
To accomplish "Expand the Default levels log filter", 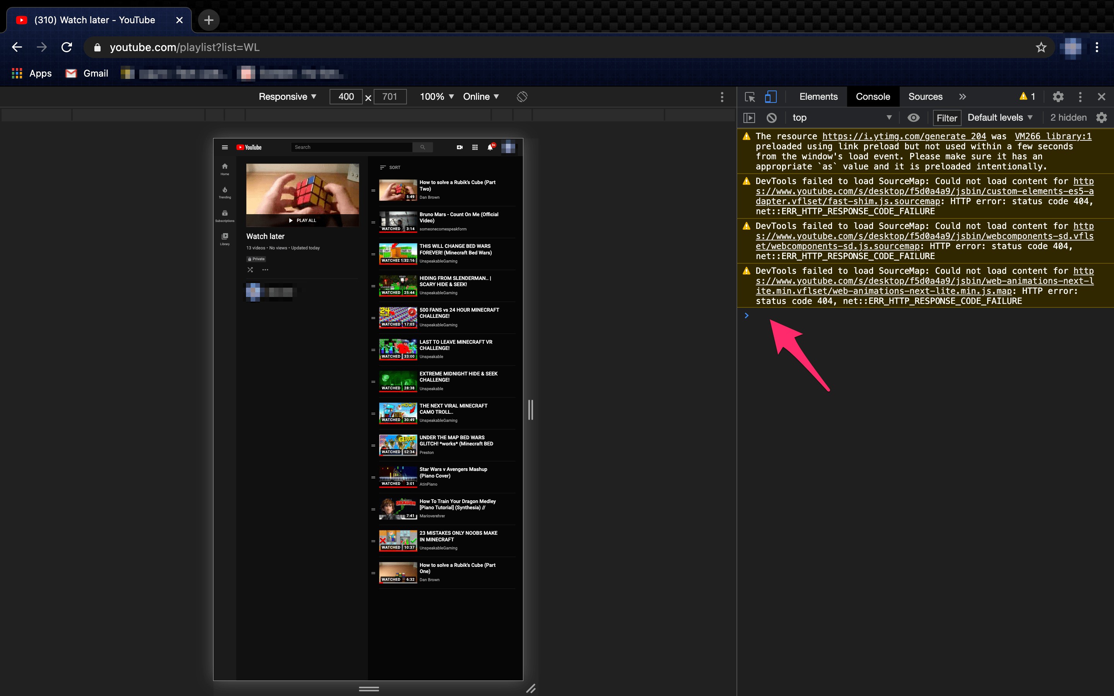I will (1000, 118).
